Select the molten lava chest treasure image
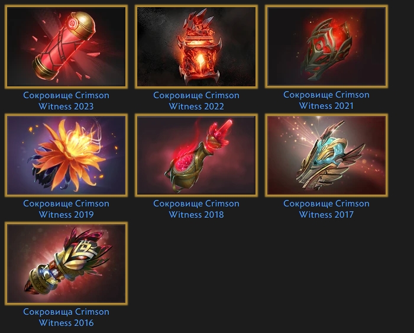414x333 pixels. coord(196,47)
